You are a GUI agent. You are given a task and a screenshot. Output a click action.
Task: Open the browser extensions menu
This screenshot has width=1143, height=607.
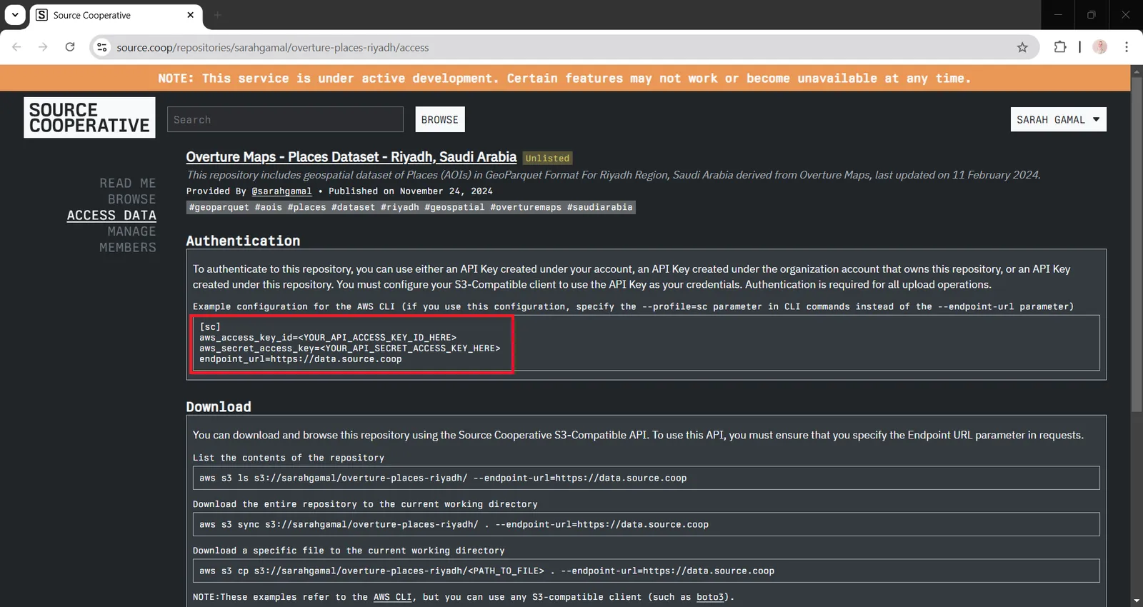1060,47
